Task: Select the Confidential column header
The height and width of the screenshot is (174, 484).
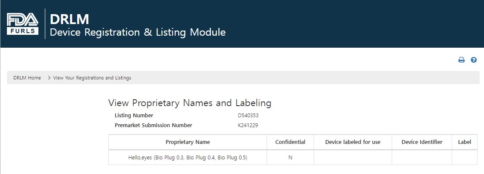Action: click(290, 142)
